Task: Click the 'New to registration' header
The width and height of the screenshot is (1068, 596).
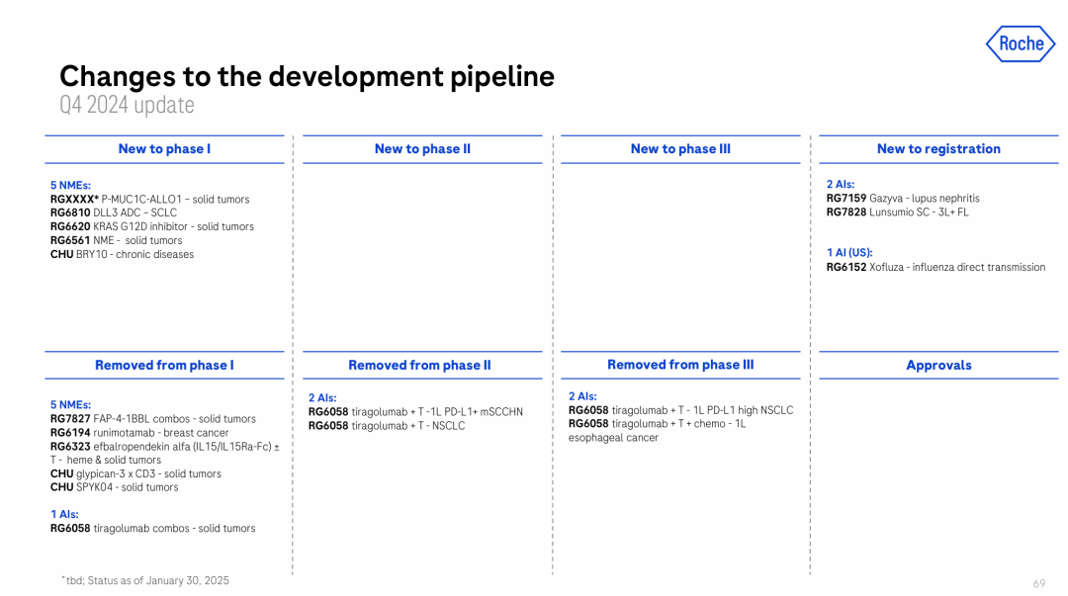Action: pos(938,149)
